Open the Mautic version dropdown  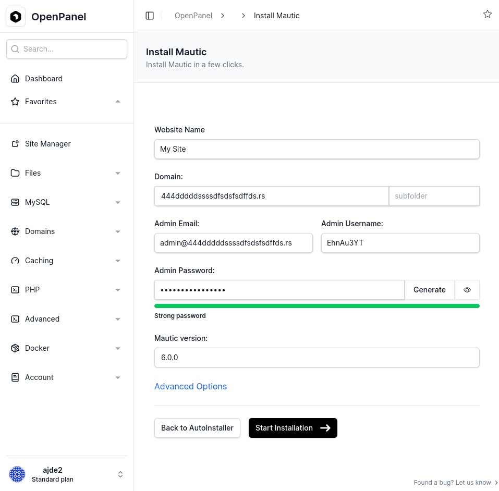tap(317, 358)
